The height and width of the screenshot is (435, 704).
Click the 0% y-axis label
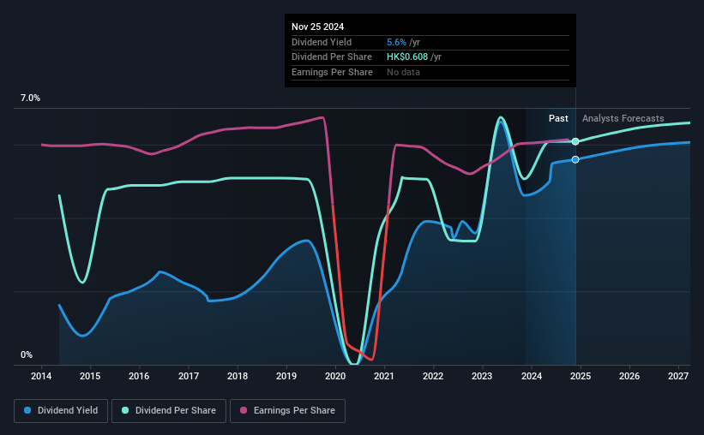pos(27,355)
